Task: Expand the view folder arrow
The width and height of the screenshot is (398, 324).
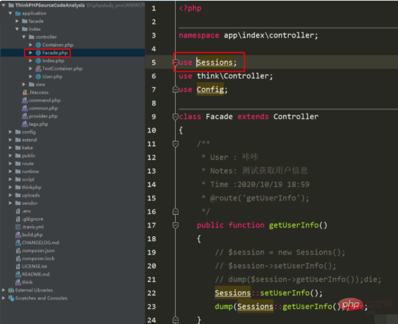Action: [24, 85]
